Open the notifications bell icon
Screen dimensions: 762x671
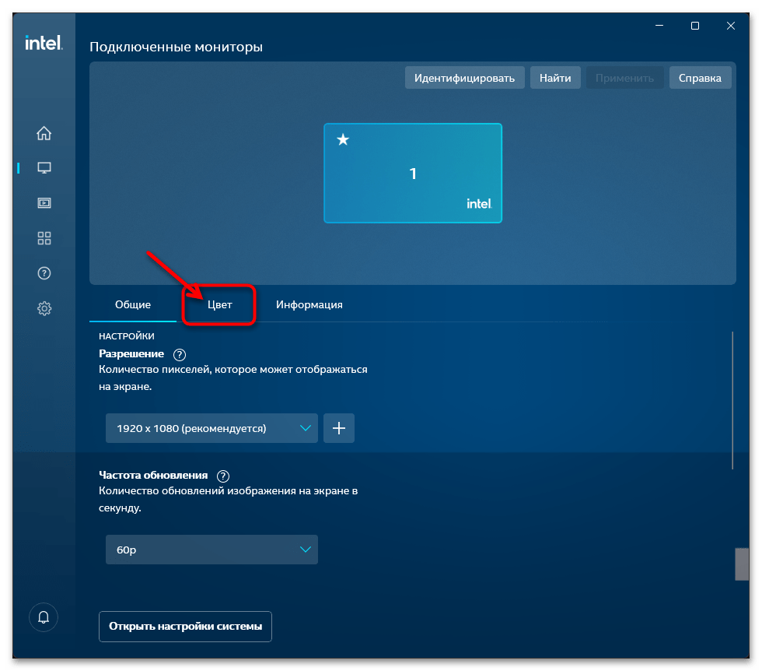pos(44,617)
